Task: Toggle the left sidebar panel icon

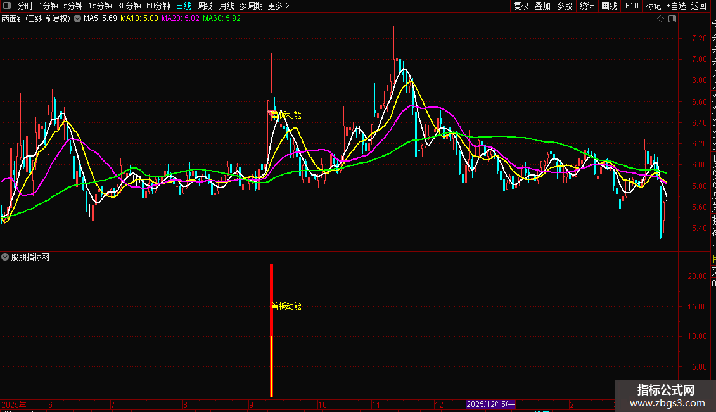Action: 6,6
